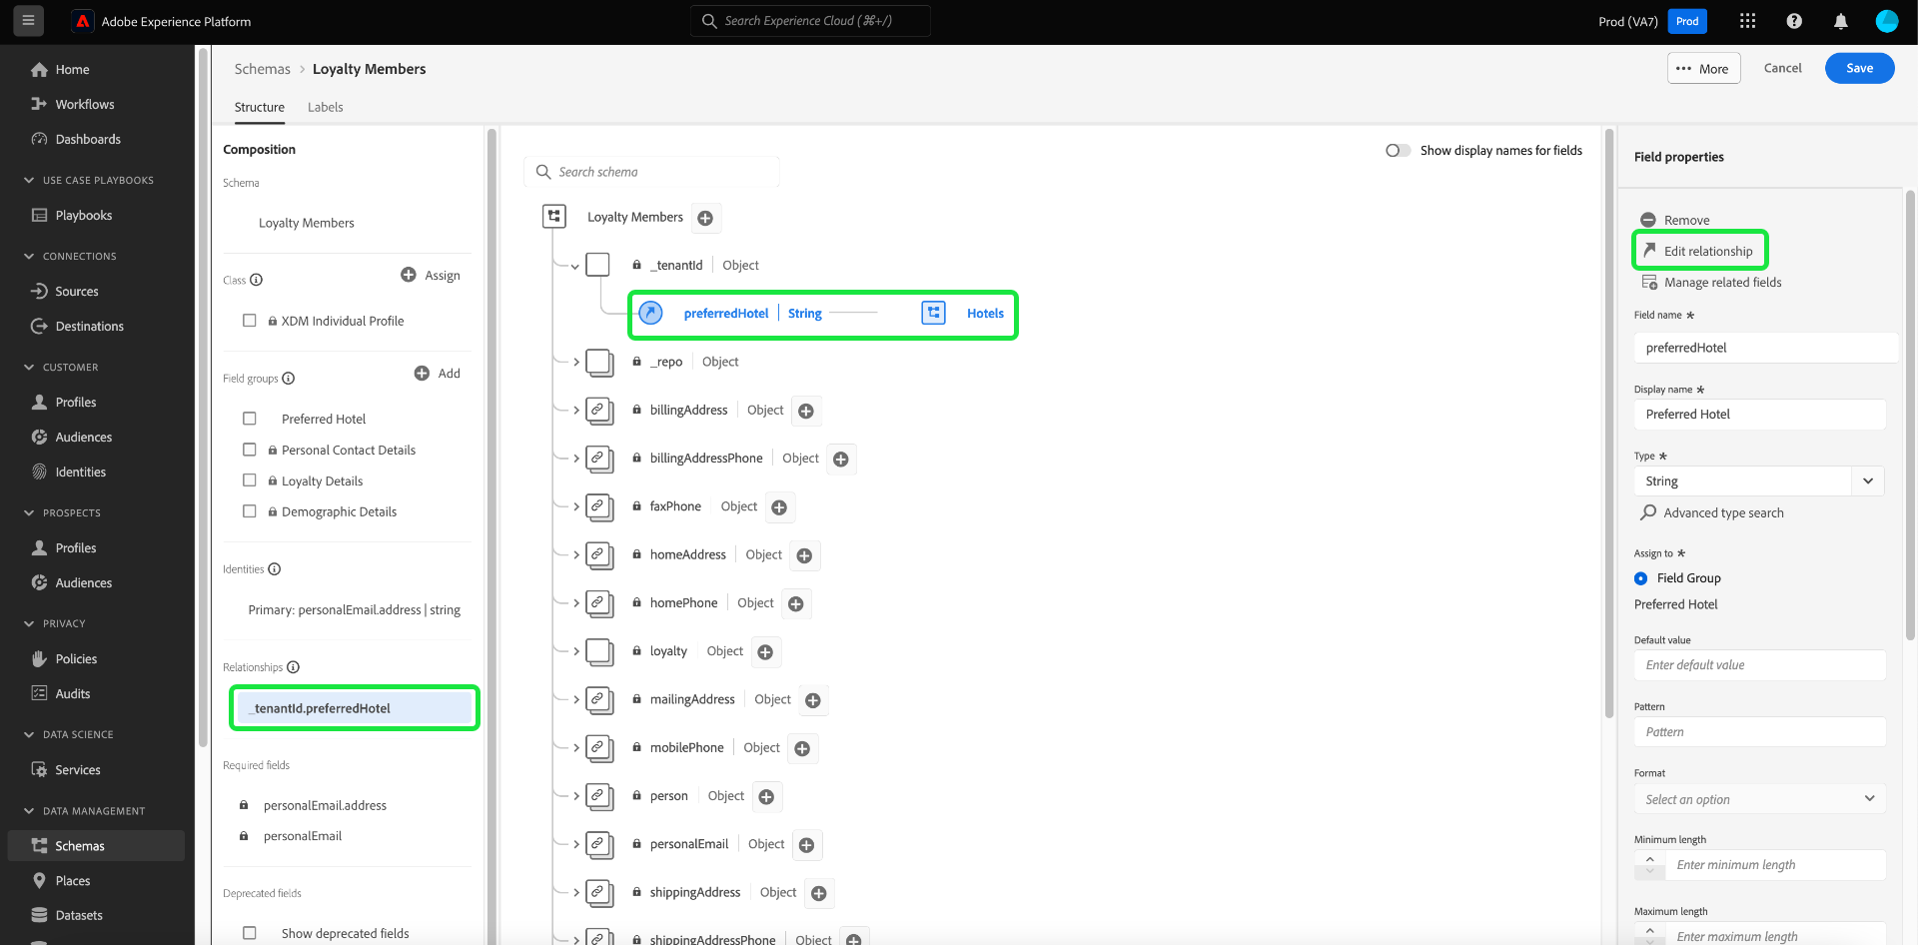The image size is (1918, 945).
Task: Click the Search Experience Cloud box
Action: [x=810, y=21]
